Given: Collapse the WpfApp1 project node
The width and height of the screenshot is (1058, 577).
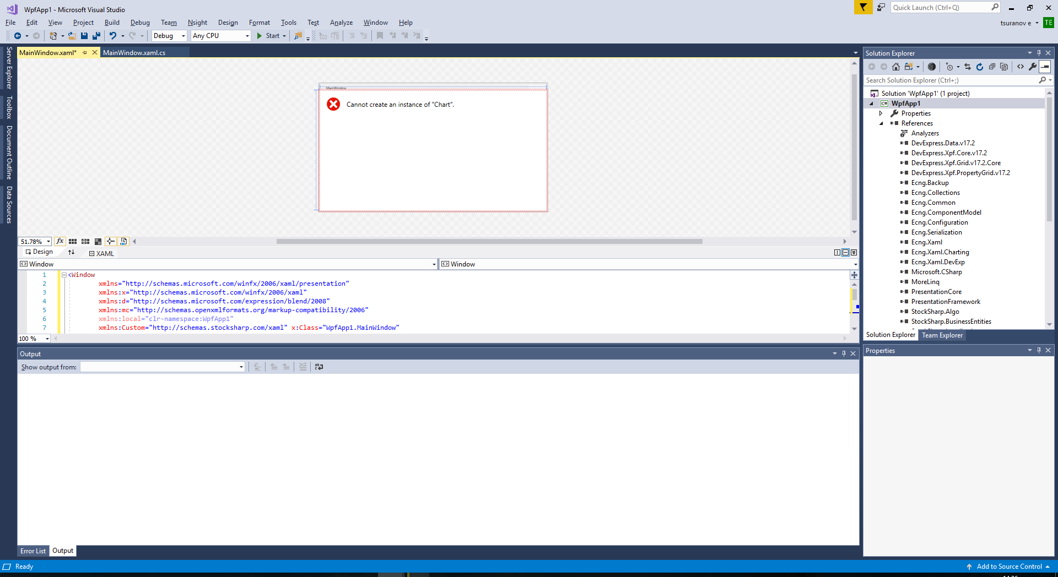Looking at the screenshot, I should (871, 104).
